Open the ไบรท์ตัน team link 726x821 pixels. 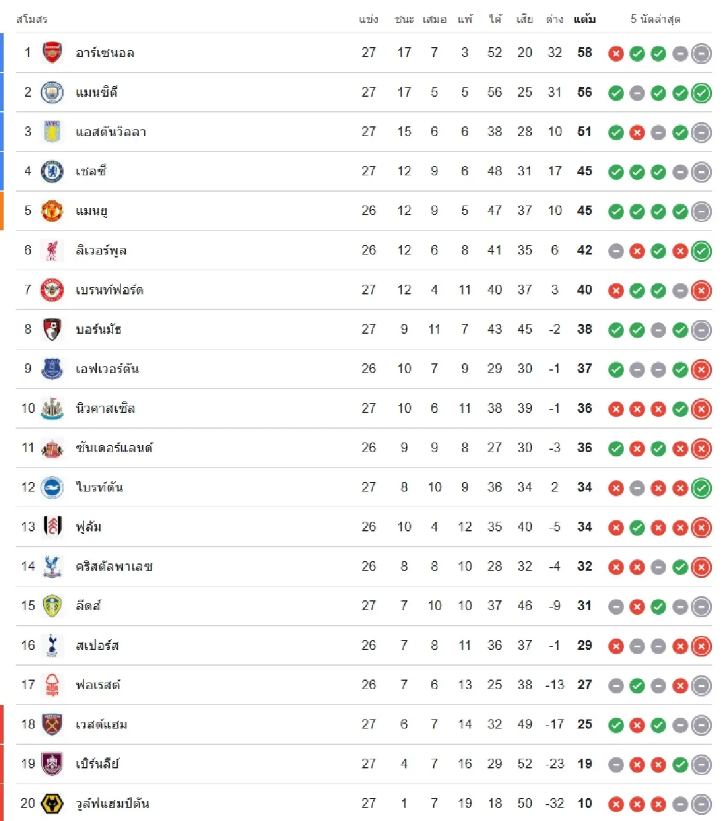(99, 487)
